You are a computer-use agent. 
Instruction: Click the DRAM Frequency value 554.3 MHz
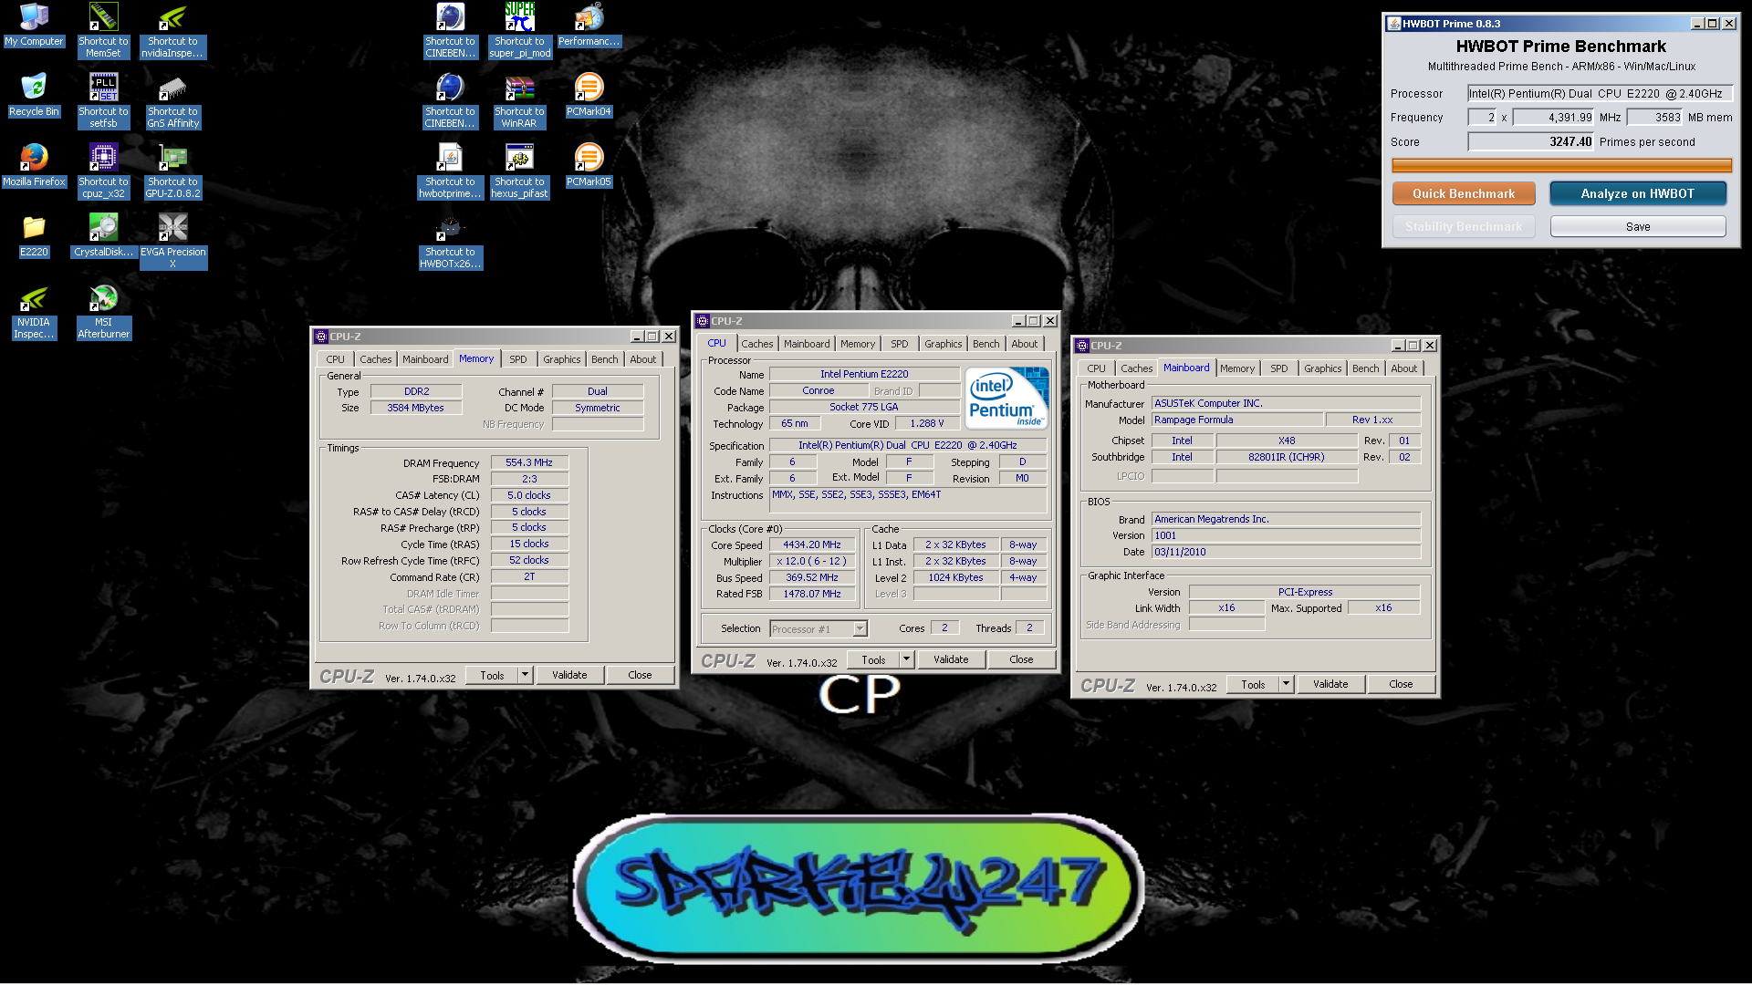(529, 462)
